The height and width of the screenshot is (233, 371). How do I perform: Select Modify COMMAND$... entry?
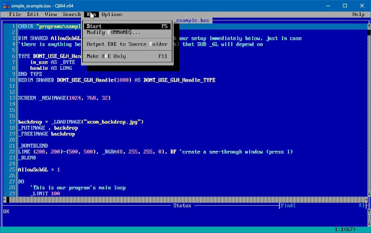[127, 32]
